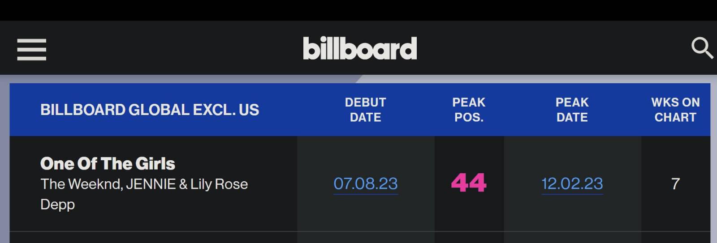
Task: Open the 12.02.23 peak date link
Action: coord(572,184)
